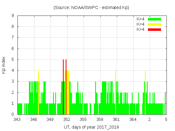Screen dimensions: 175x131
Task: Select the K=4 legend text label
Action: 141,24
